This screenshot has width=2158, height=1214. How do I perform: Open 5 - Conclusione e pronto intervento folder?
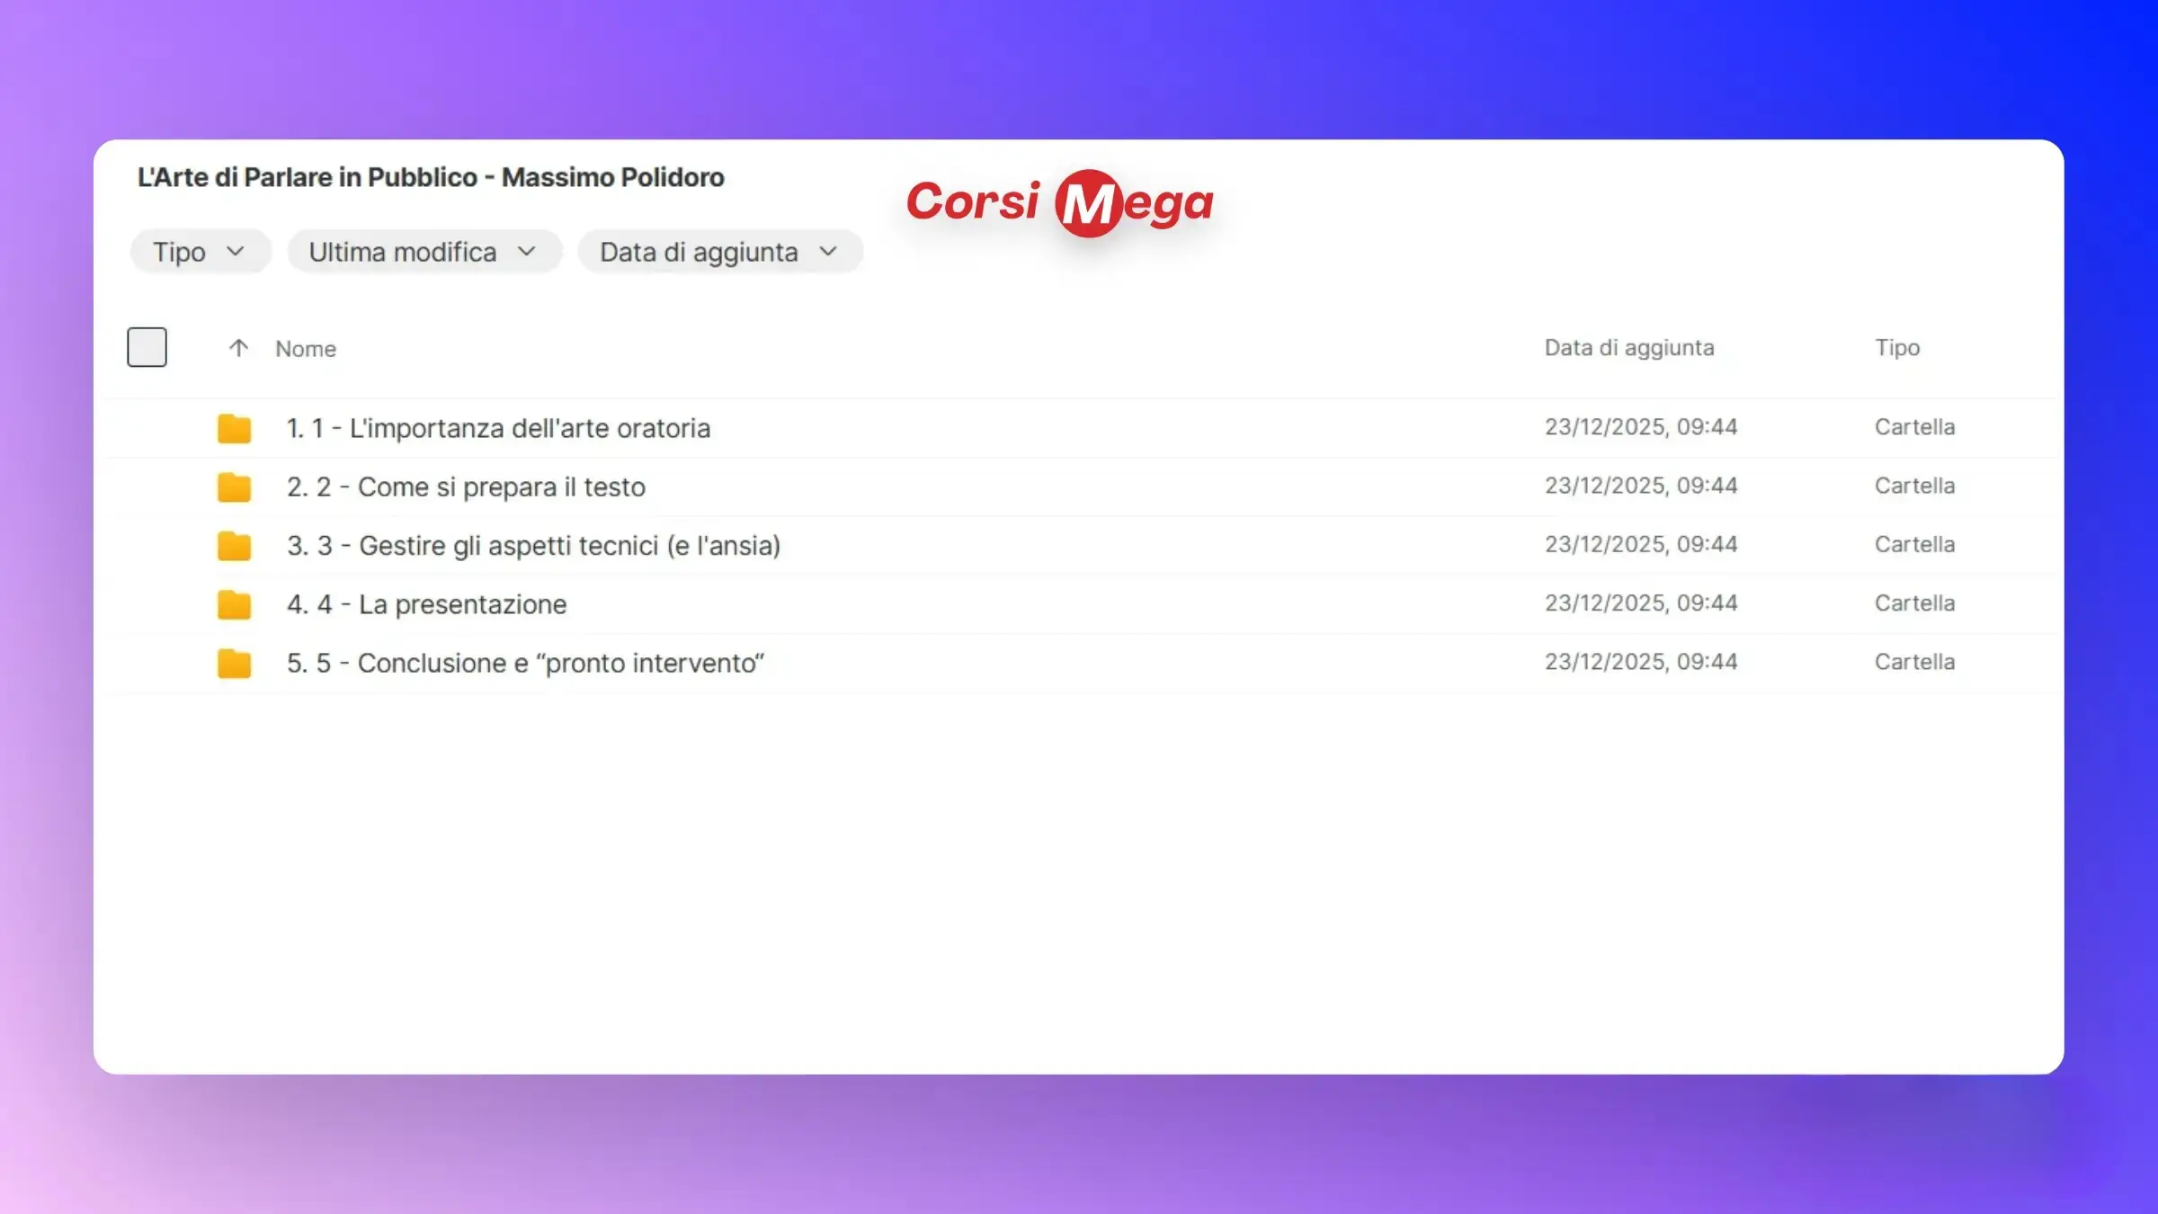pyautogui.click(x=525, y=663)
